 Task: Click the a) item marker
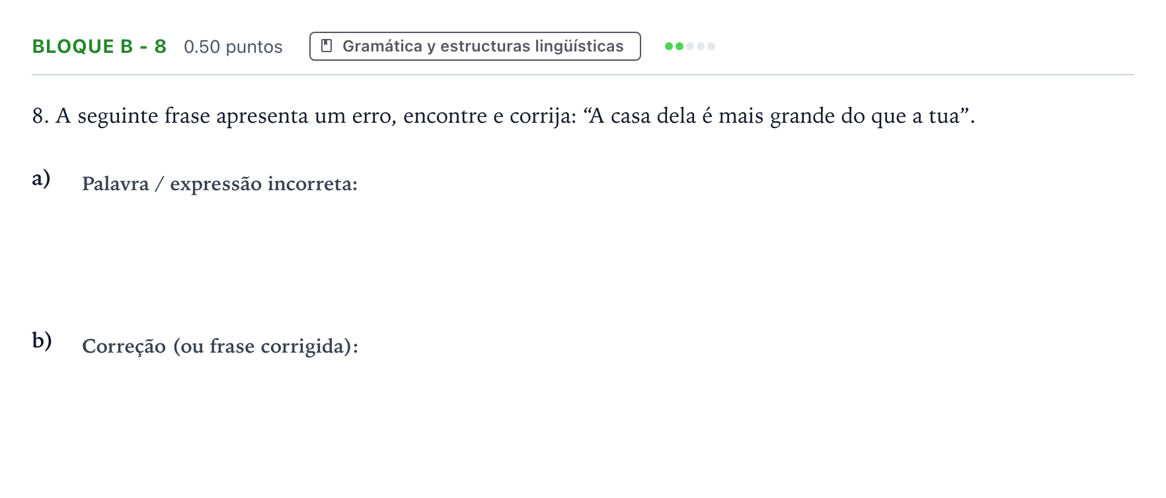[x=41, y=178]
